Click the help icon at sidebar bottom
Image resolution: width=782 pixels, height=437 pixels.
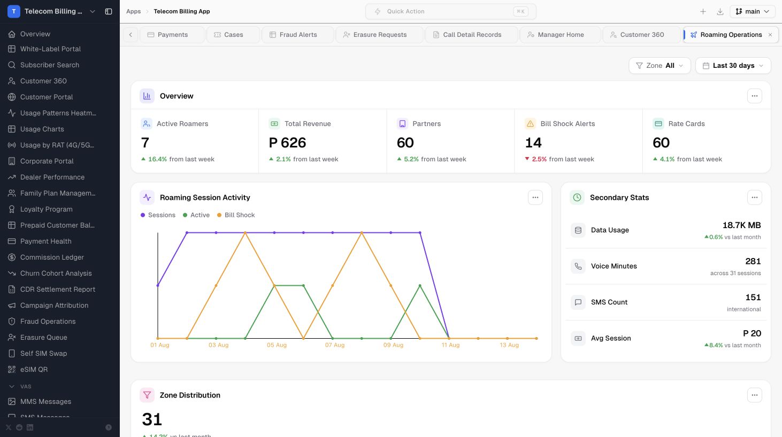(x=109, y=427)
